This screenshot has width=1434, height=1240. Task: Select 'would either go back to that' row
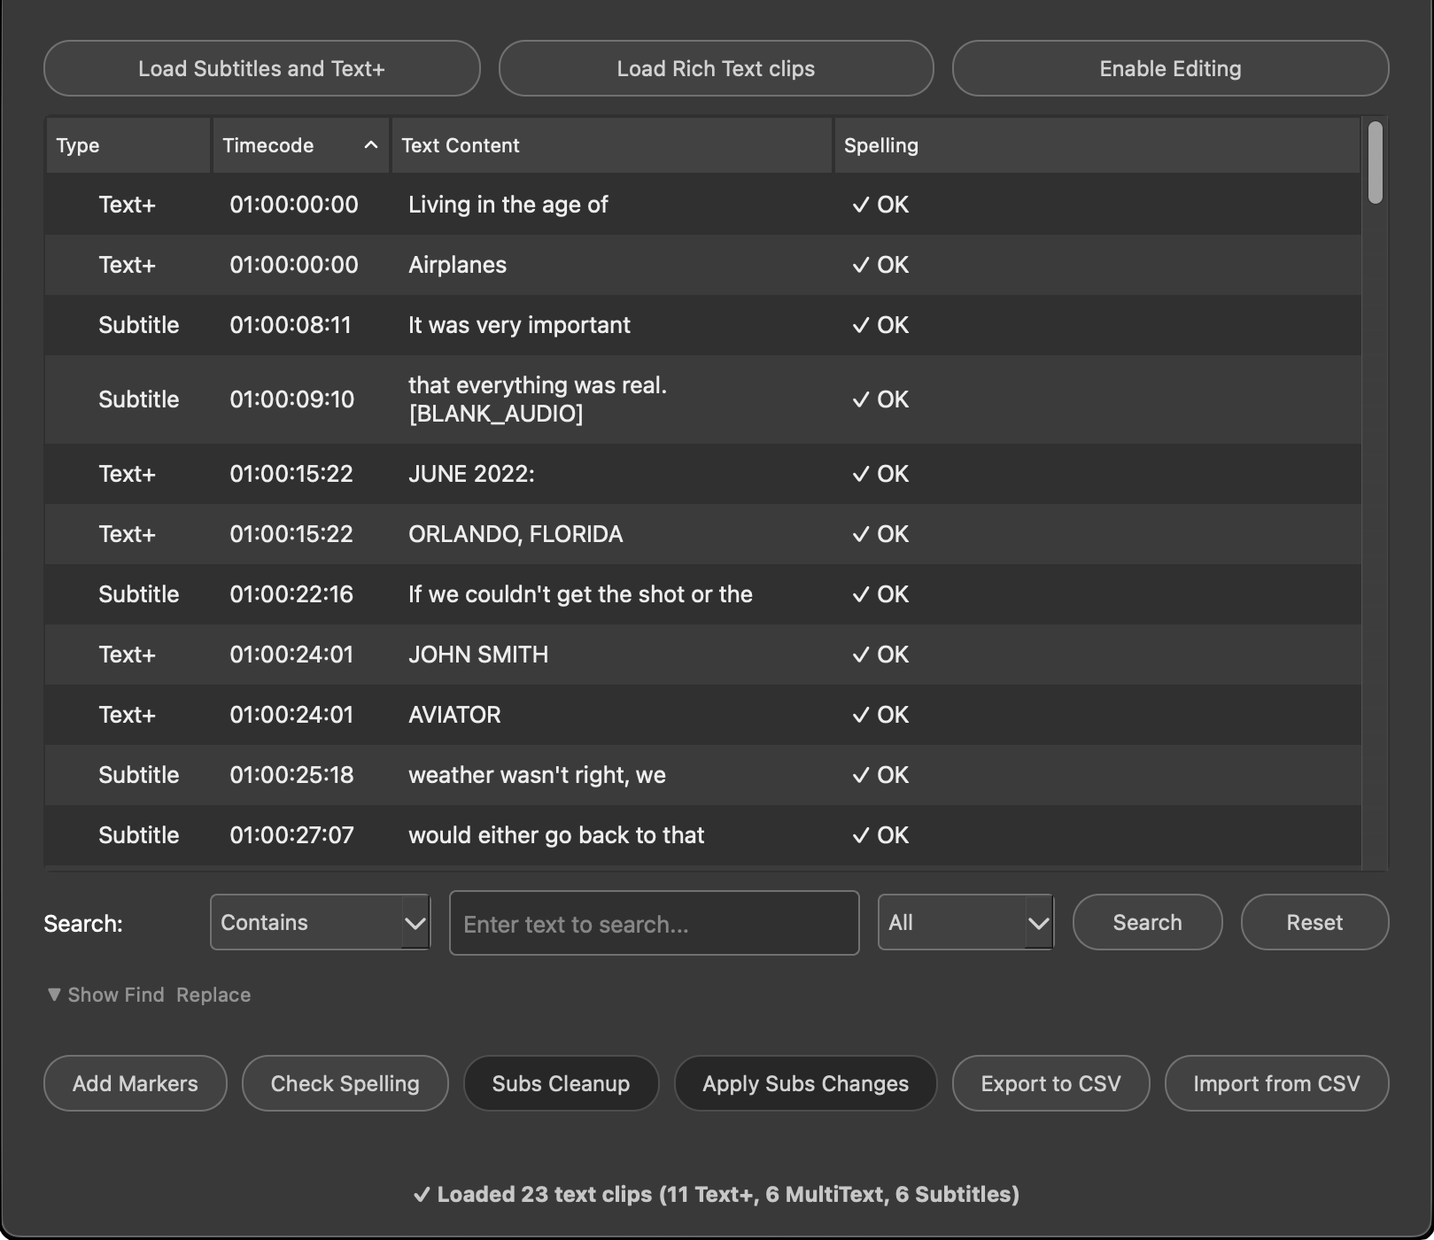(x=702, y=835)
